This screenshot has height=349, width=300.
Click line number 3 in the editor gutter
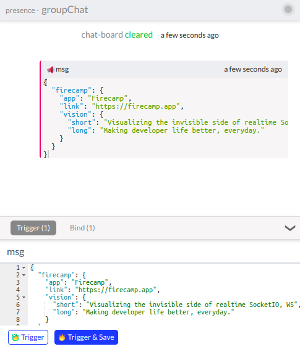coord(18,282)
